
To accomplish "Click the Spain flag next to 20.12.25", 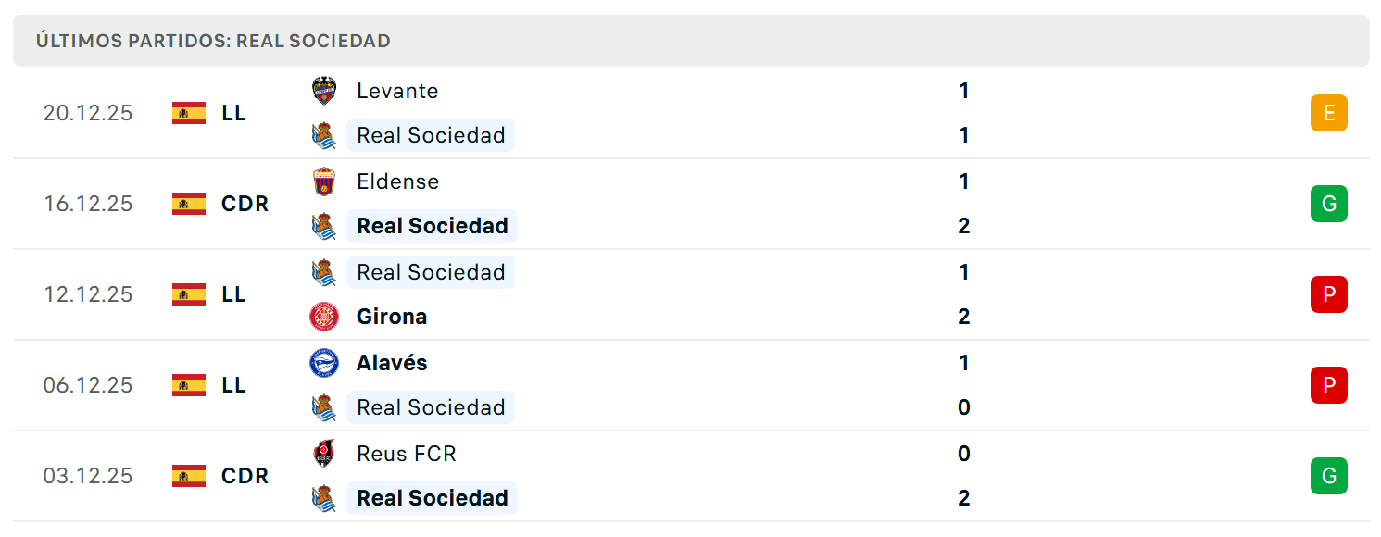I will 189,113.
